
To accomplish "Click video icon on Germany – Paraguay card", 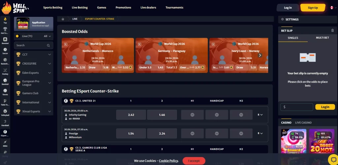I will click(139, 44).
